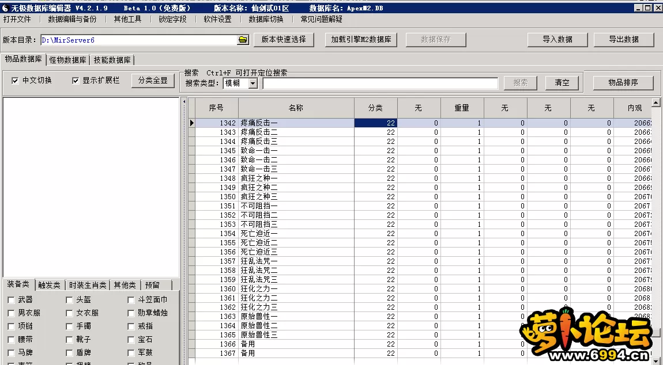Enable the 腰带 checkbox
Screen dimensions: 663x365
[12, 340]
